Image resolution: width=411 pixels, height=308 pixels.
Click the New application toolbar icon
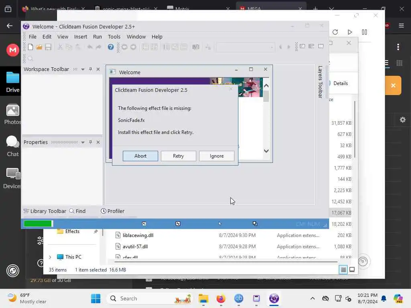[x=31, y=47]
